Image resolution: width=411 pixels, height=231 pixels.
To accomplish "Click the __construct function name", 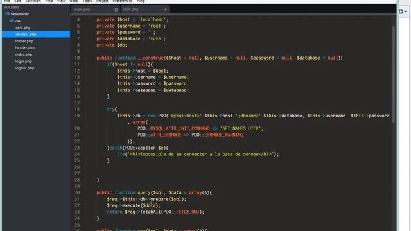I will click(152, 58).
